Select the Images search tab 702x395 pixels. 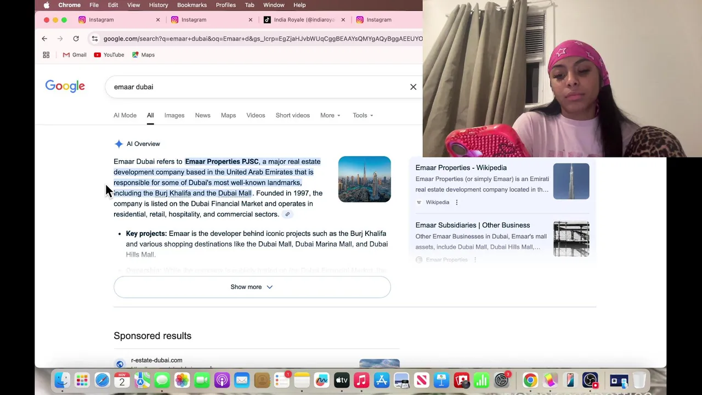click(x=174, y=115)
